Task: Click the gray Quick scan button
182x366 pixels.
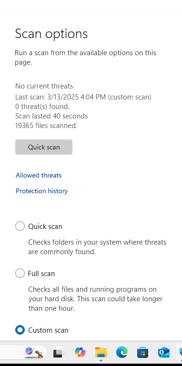Action: coord(44,147)
